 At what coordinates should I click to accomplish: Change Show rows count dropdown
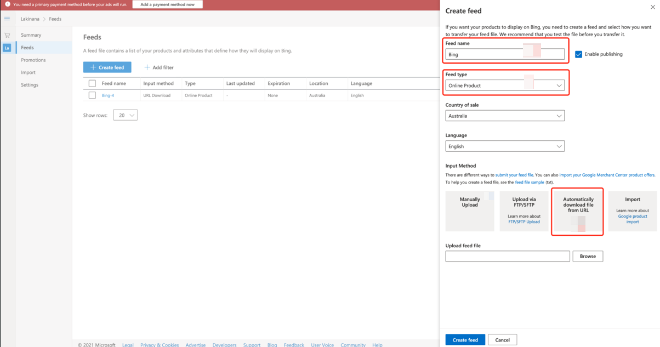125,115
